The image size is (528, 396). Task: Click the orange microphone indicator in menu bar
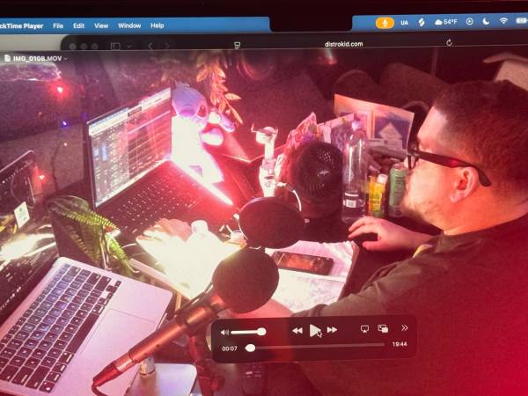[x=385, y=23]
